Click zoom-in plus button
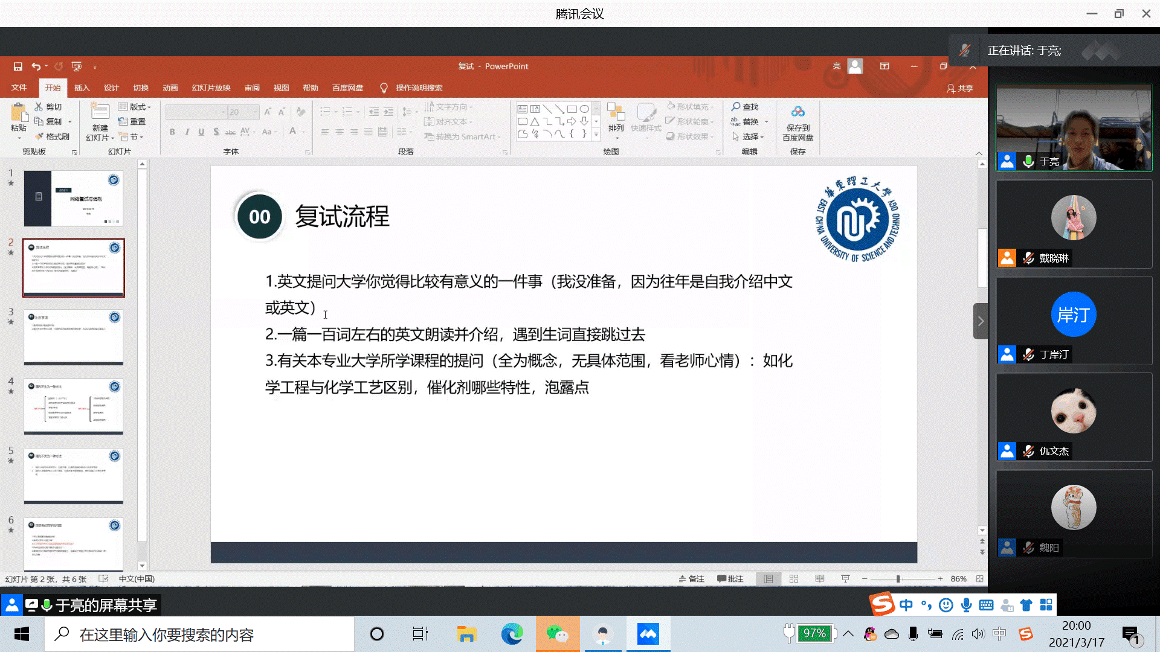Viewport: 1160px width, 652px height. (940, 579)
